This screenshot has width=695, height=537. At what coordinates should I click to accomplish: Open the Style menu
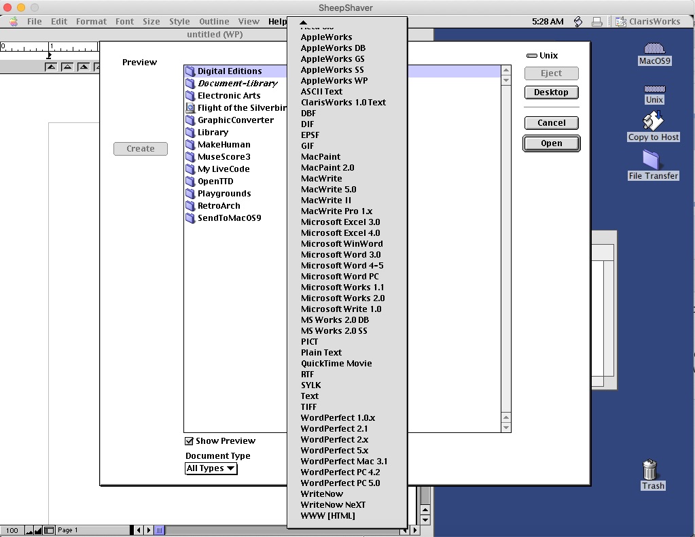[179, 21]
